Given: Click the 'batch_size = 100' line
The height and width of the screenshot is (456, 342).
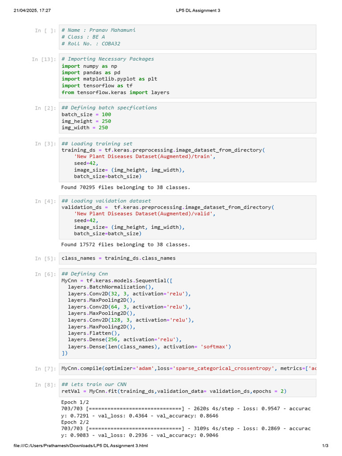Looking at the screenshot, I should (86, 114).
